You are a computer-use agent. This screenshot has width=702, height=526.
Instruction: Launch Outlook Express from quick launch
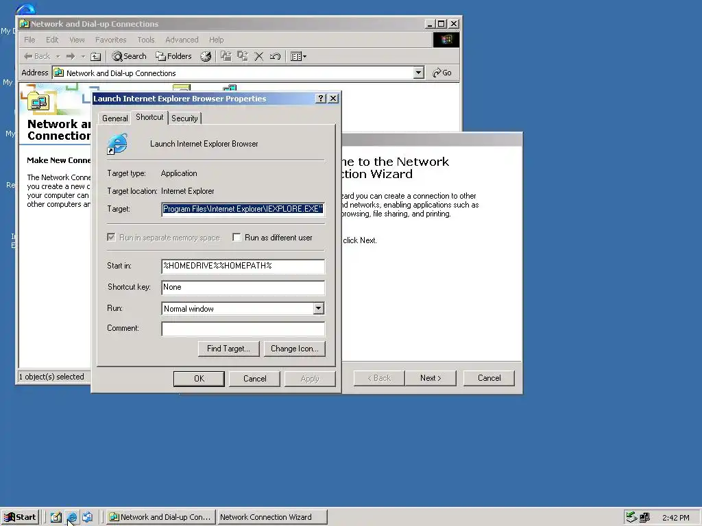pos(87,517)
